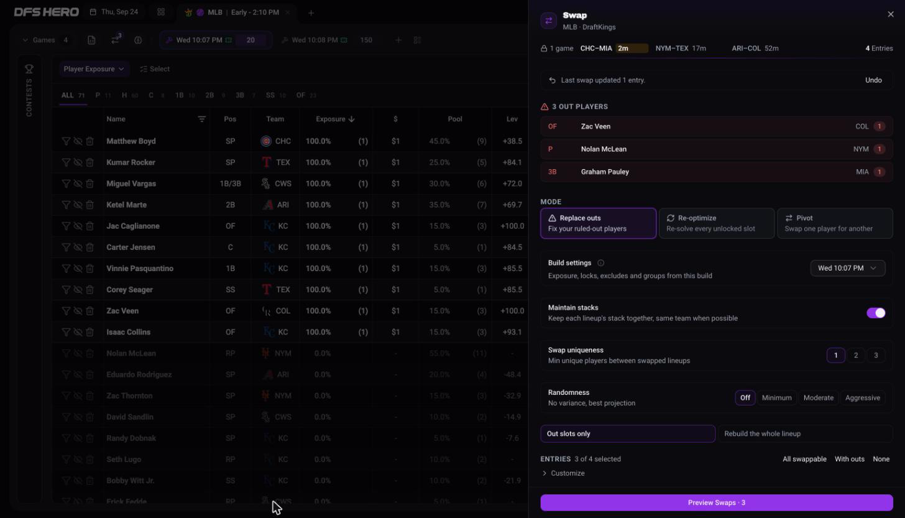Click the Select button near Player Exposure
905x518 pixels.
pyautogui.click(x=155, y=69)
